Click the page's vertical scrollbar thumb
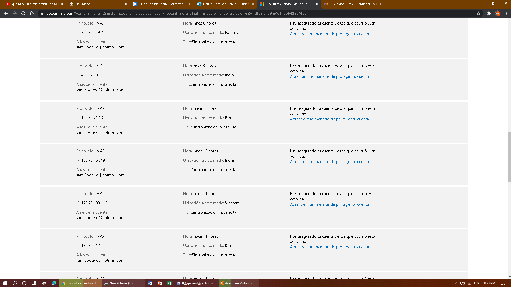Image resolution: width=511 pixels, height=287 pixels. click(x=509, y=157)
